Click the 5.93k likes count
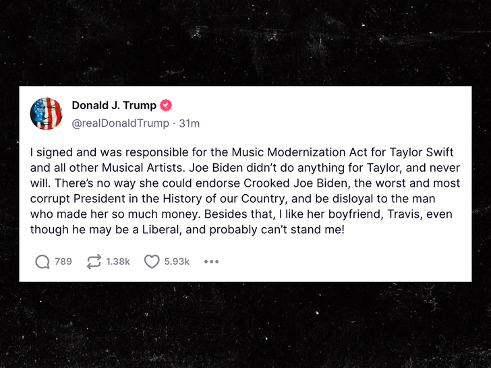This screenshot has height=368, width=491. 177,262
